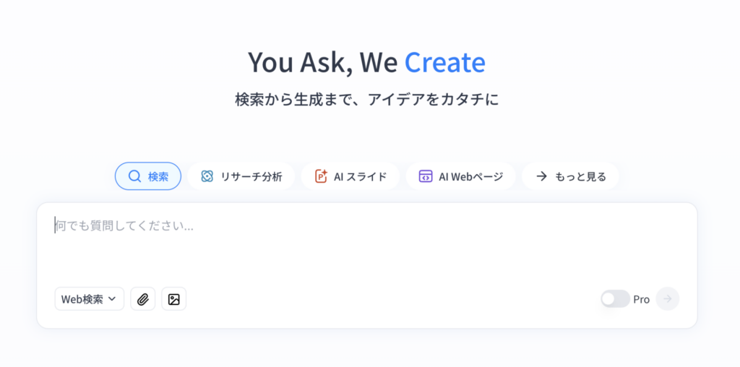Click the atom icon beside リサーチ分析
This screenshot has height=367, width=740.
click(207, 176)
